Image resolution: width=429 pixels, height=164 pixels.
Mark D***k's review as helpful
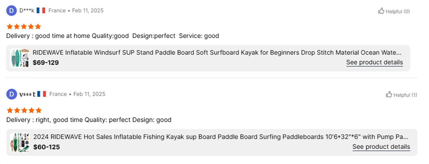coord(394,11)
